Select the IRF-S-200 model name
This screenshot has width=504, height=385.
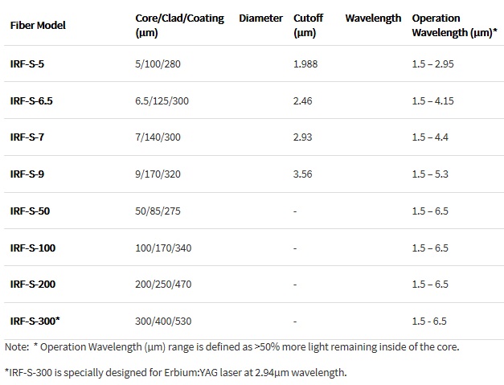point(33,285)
